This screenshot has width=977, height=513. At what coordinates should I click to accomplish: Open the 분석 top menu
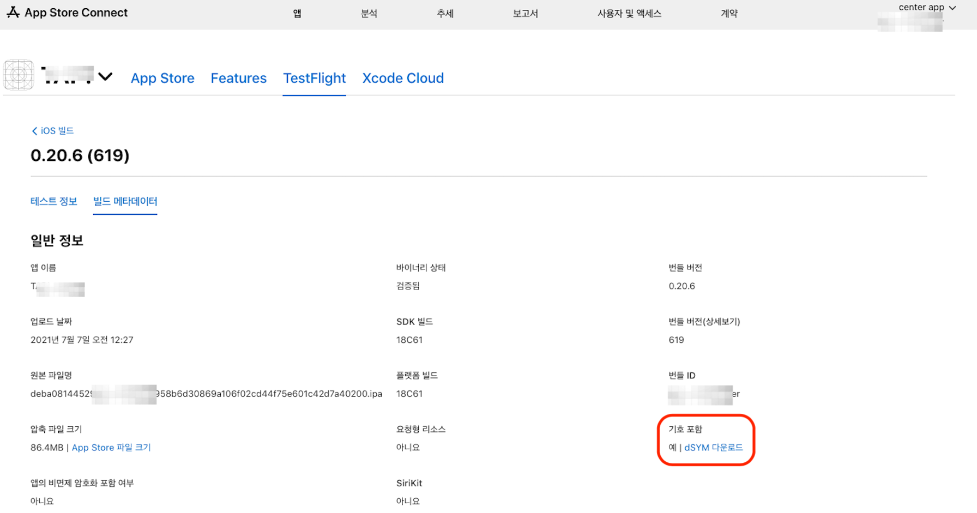pyautogui.click(x=369, y=13)
